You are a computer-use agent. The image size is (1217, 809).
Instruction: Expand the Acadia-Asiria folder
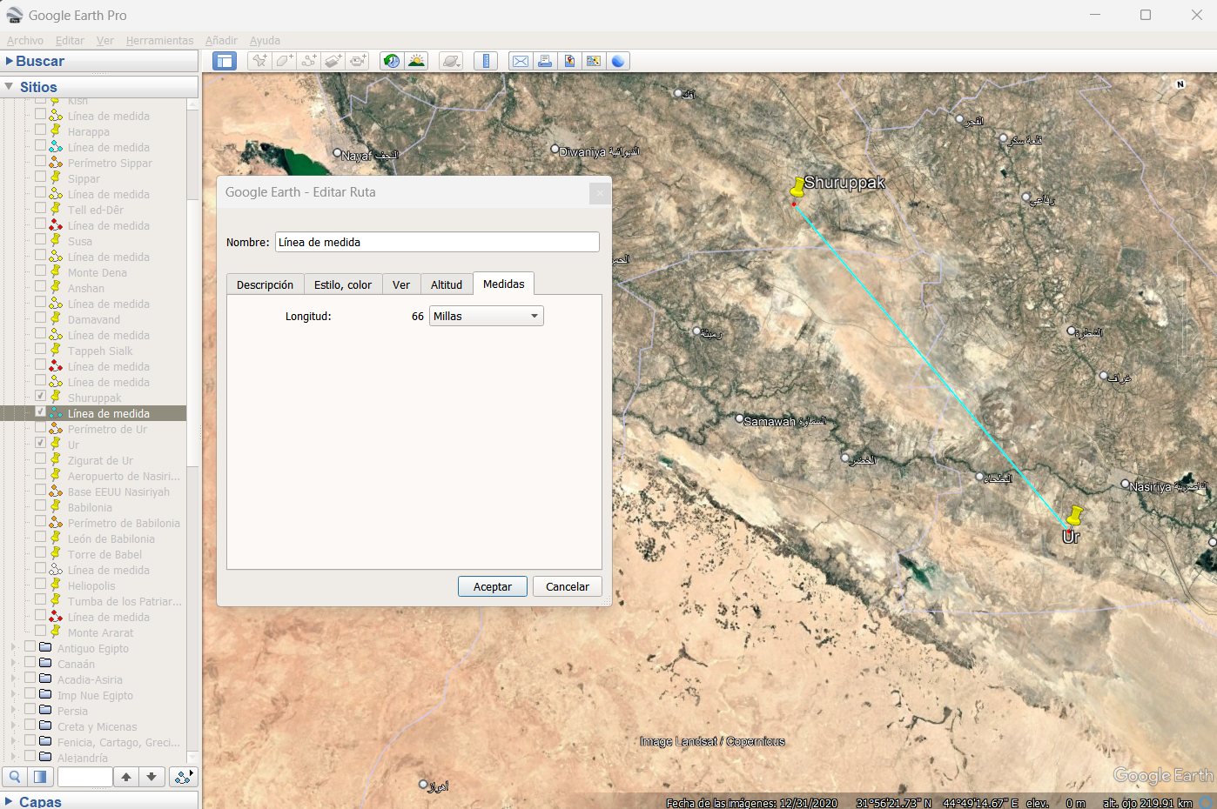[x=13, y=679]
